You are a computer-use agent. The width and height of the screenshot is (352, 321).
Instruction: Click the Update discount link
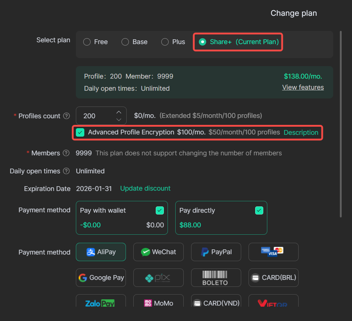click(145, 188)
